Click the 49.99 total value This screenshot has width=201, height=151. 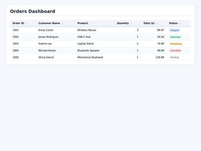point(161,51)
